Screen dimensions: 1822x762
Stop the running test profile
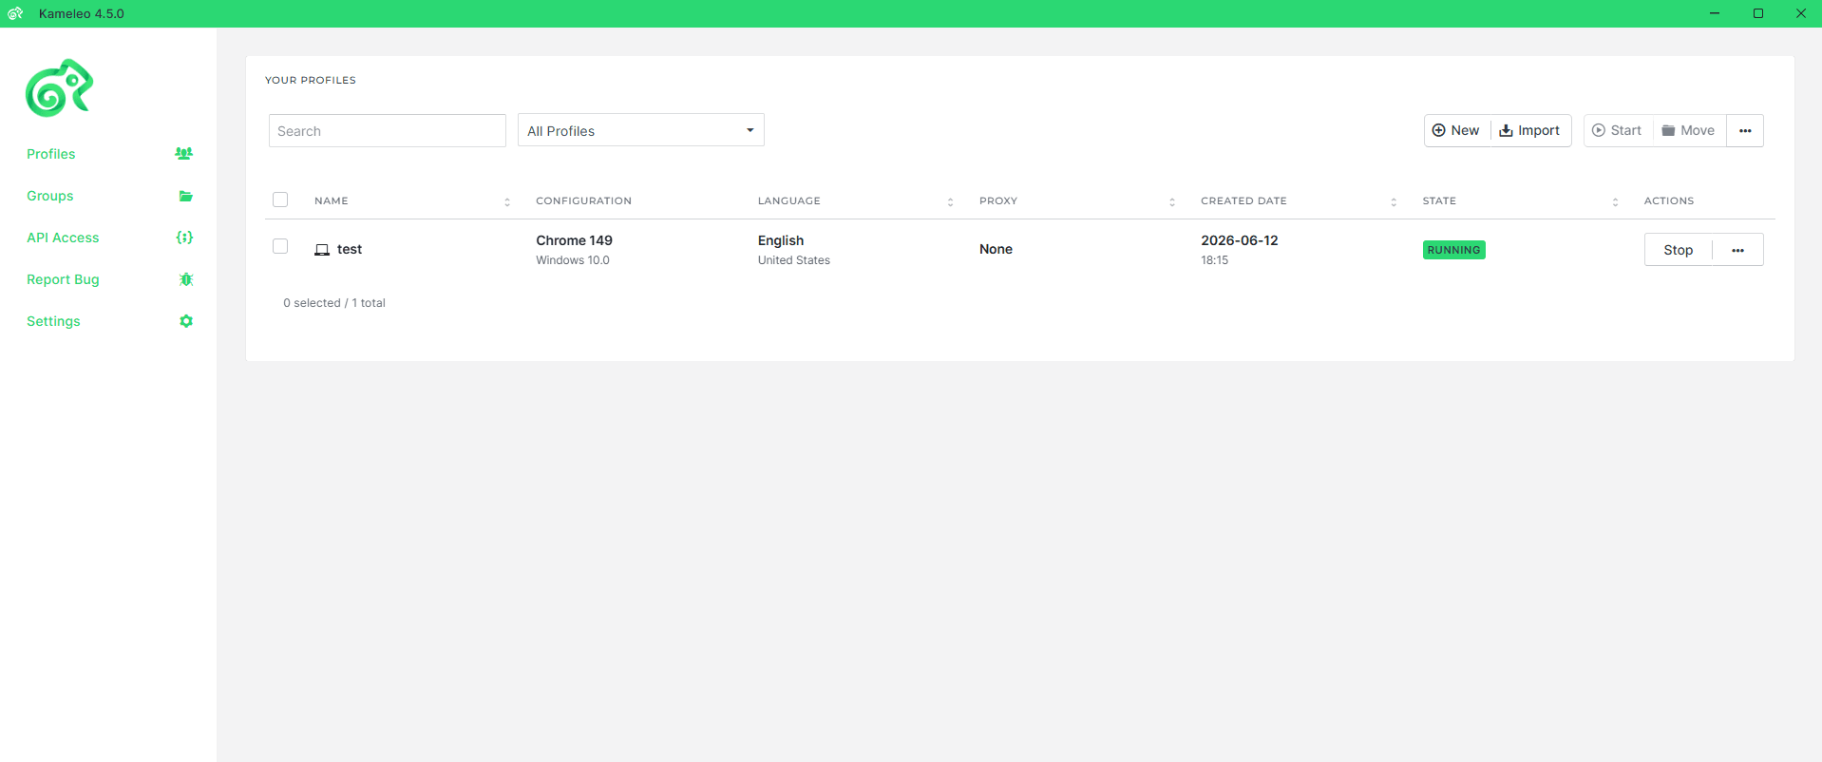1678,250
